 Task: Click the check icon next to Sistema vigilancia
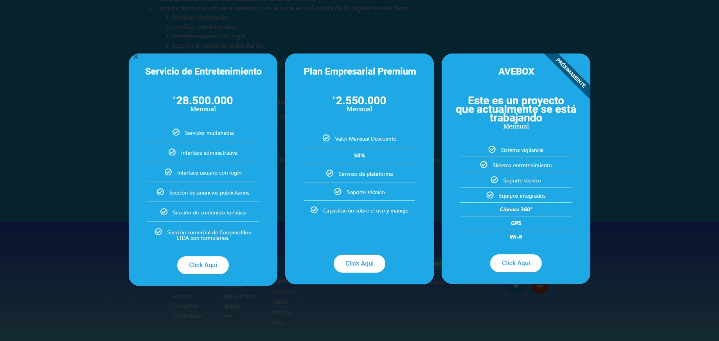click(492, 150)
